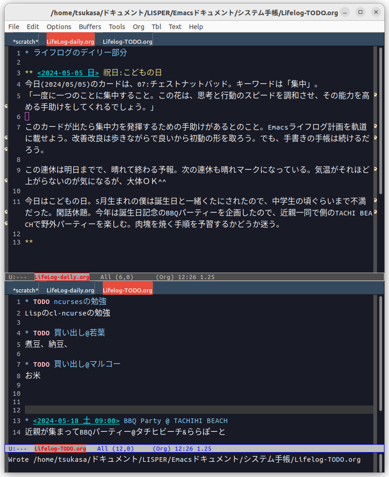Open the Tbl menu

pyautogui.click(x=156, y=27)
